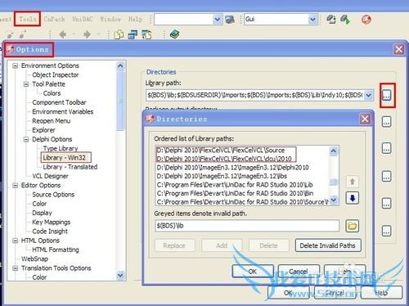
Task: Open the Gui layout dropdown arrow
Action: pos(312,20)
